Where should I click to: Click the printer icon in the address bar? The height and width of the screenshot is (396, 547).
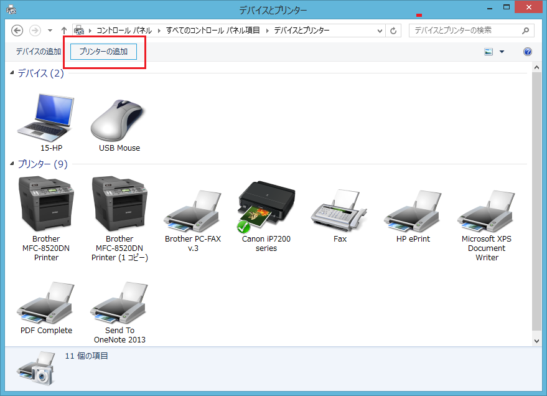[79, 31]
